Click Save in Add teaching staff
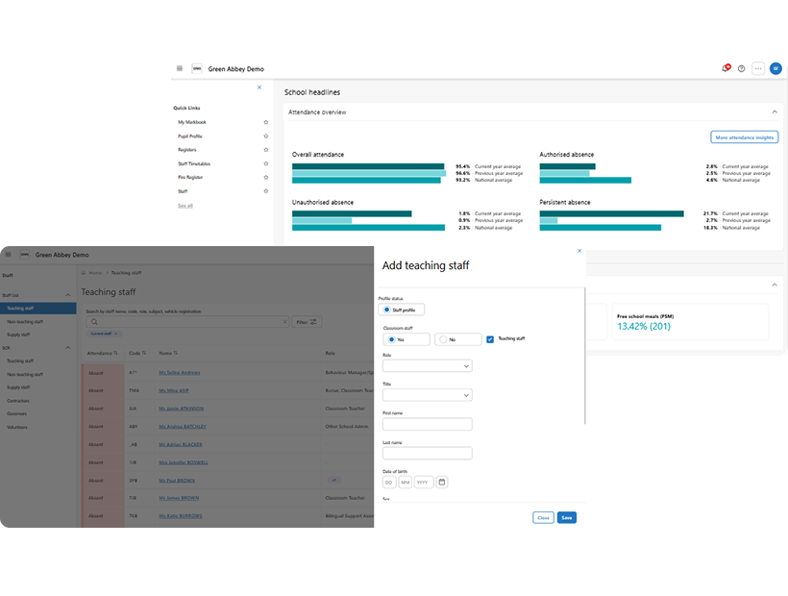 pos(566,517)
